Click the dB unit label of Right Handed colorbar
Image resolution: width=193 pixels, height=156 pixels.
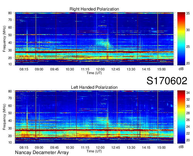pos(181,69)
